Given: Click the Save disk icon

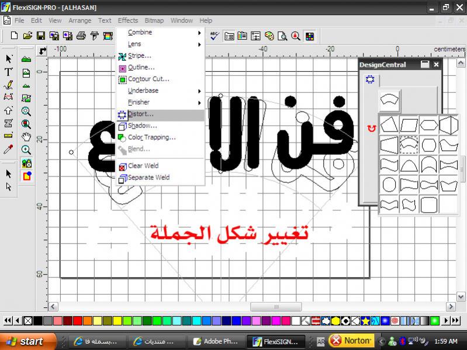Looking at the screenshot, I should pyautogui.click(x=40, y=36).
